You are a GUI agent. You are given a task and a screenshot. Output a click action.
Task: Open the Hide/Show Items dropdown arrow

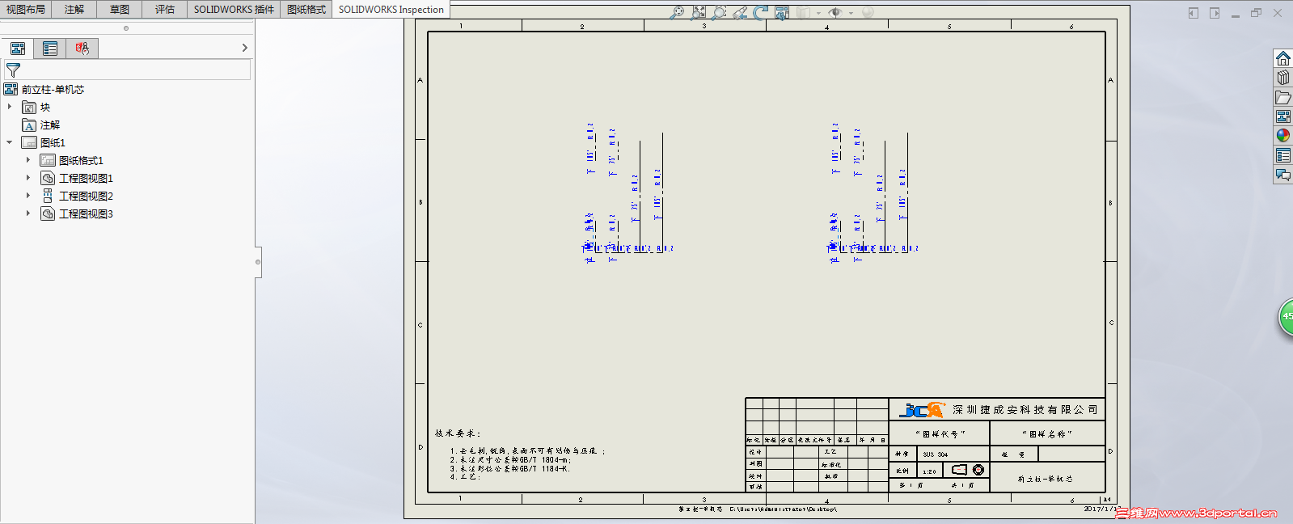coord(851,13)
